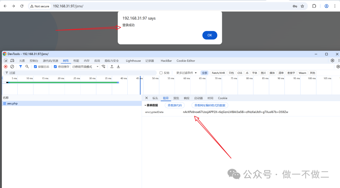Activate DevTools inspect element picker icon
Image resolution: width=340 pixels, height=188 pixels.
(x=6, y=61)
